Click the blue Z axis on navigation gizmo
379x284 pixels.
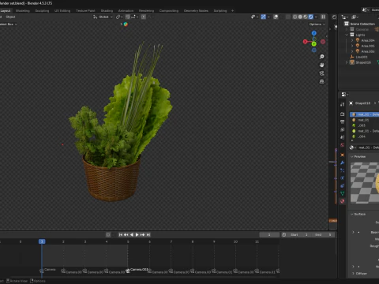point(314,33)
